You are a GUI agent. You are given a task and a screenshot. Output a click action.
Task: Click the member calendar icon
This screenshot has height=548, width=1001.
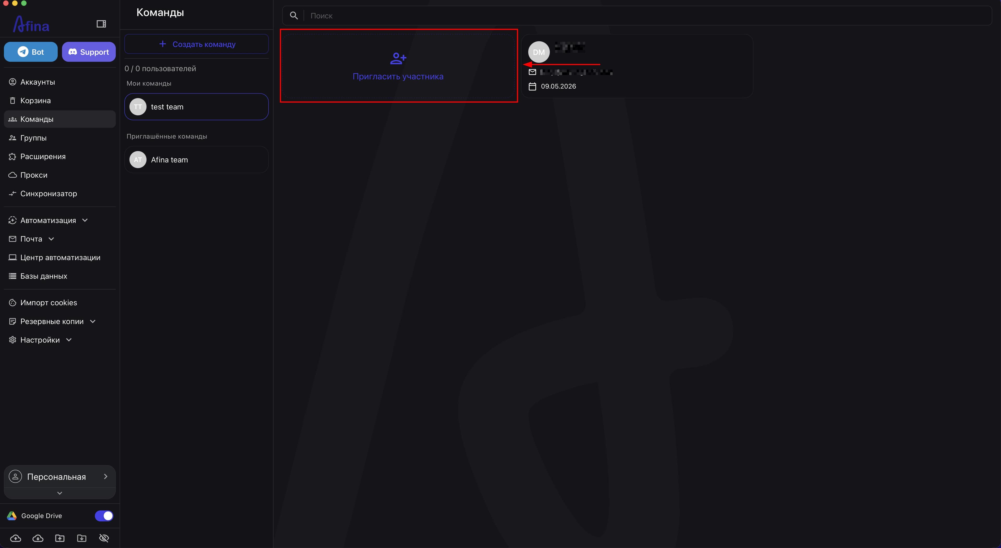click(532, 86)
